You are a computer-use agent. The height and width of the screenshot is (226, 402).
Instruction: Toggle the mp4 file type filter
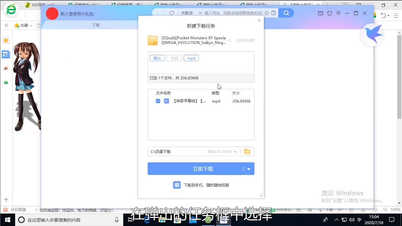191,58
